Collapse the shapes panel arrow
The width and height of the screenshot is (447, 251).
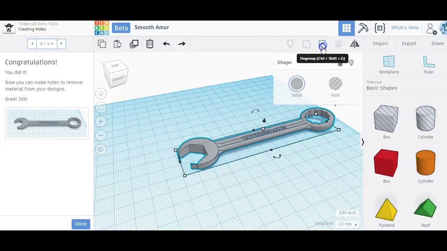(x=362, y=142)
